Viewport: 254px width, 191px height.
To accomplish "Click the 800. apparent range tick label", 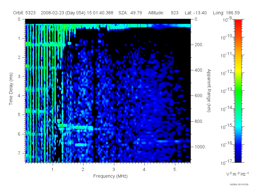I will (199, 121).
